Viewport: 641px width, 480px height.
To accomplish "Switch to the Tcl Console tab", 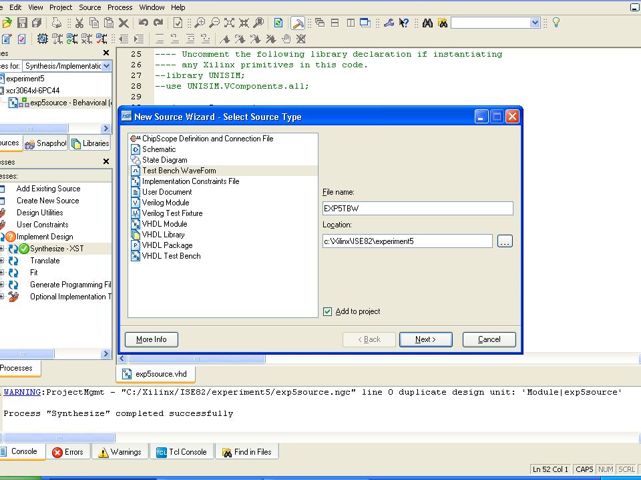I will click(x=182, y=452).
